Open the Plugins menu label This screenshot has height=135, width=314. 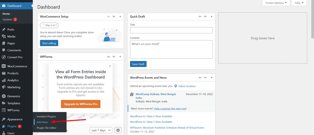[12, 126]
